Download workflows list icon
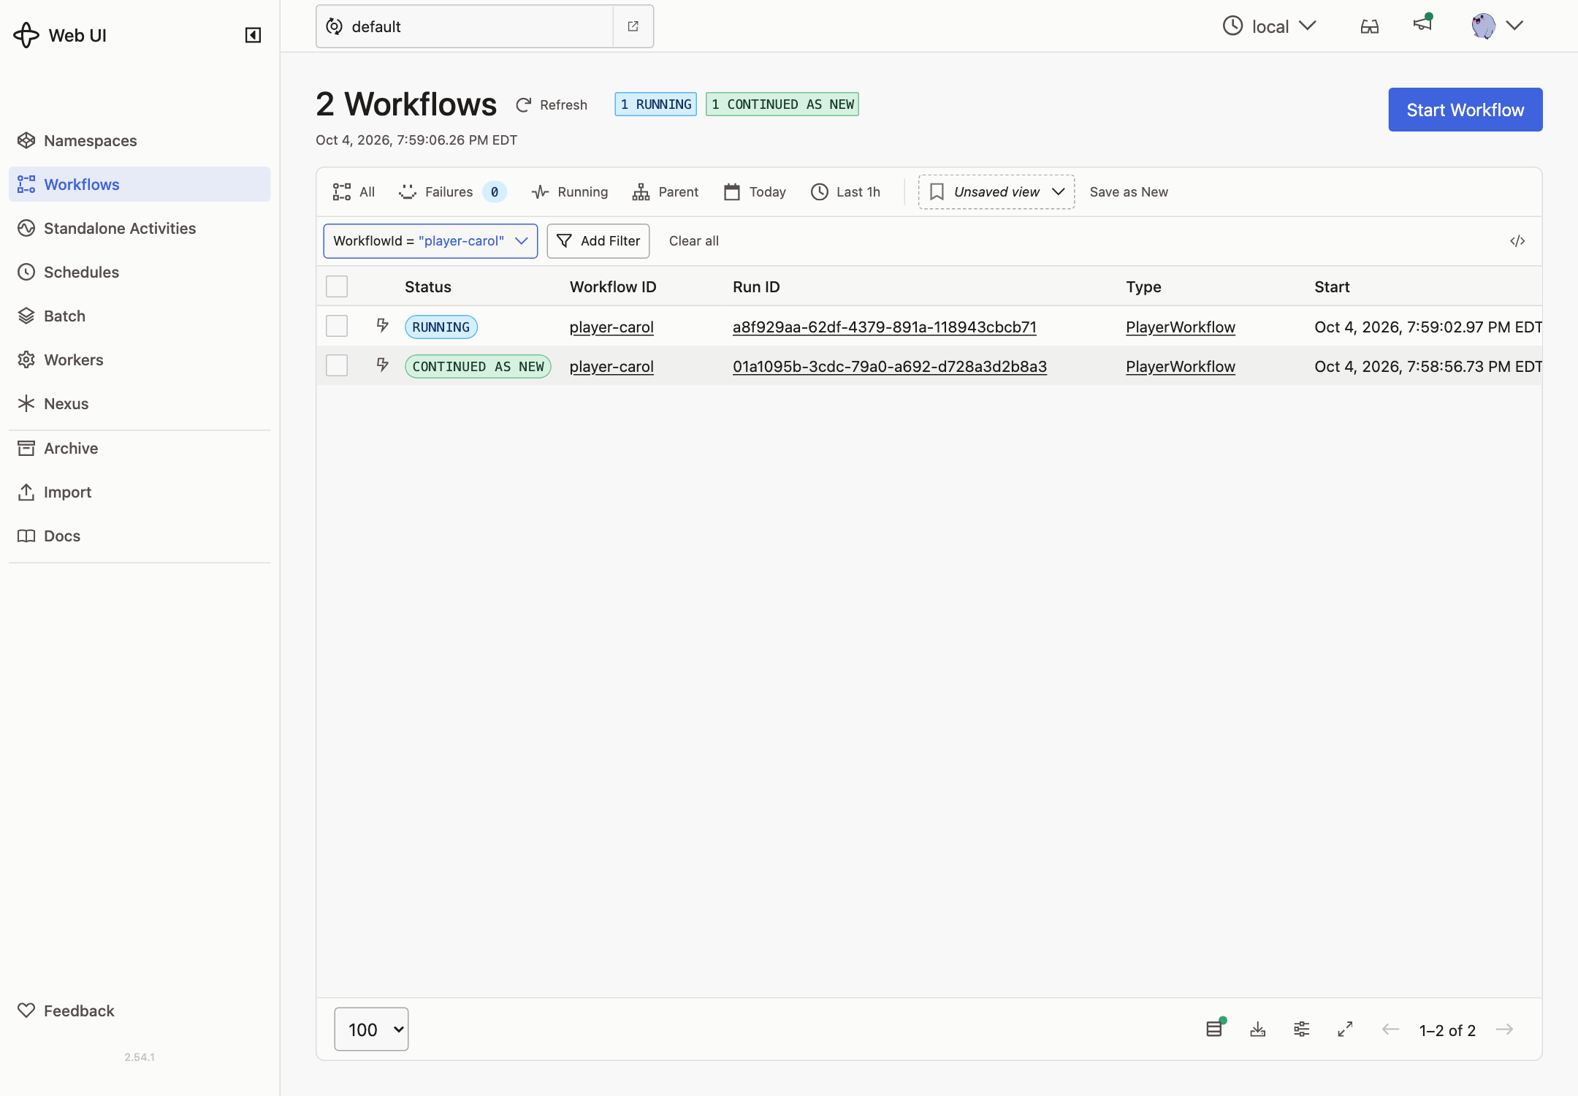The image size is (1578, 1096). pyautogui.click(x=1258, y=1030)
